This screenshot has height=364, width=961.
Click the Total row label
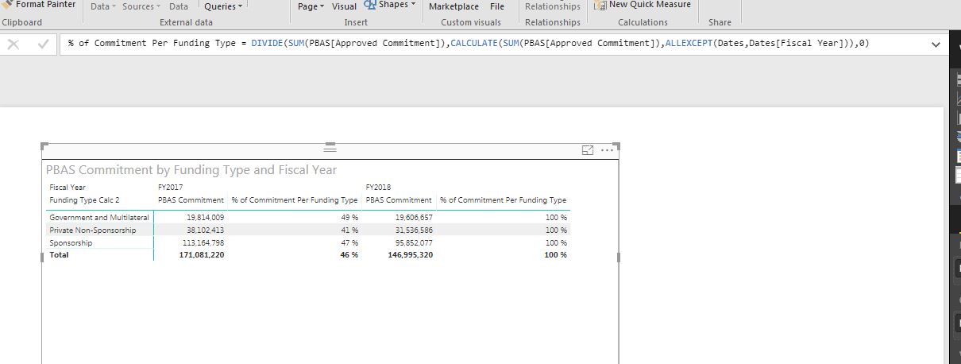coord(60,255)
